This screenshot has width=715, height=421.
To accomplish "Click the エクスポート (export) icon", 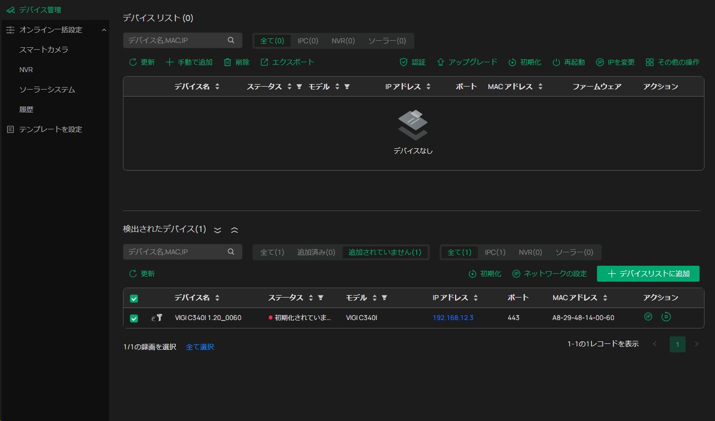I will coord(264,62).
